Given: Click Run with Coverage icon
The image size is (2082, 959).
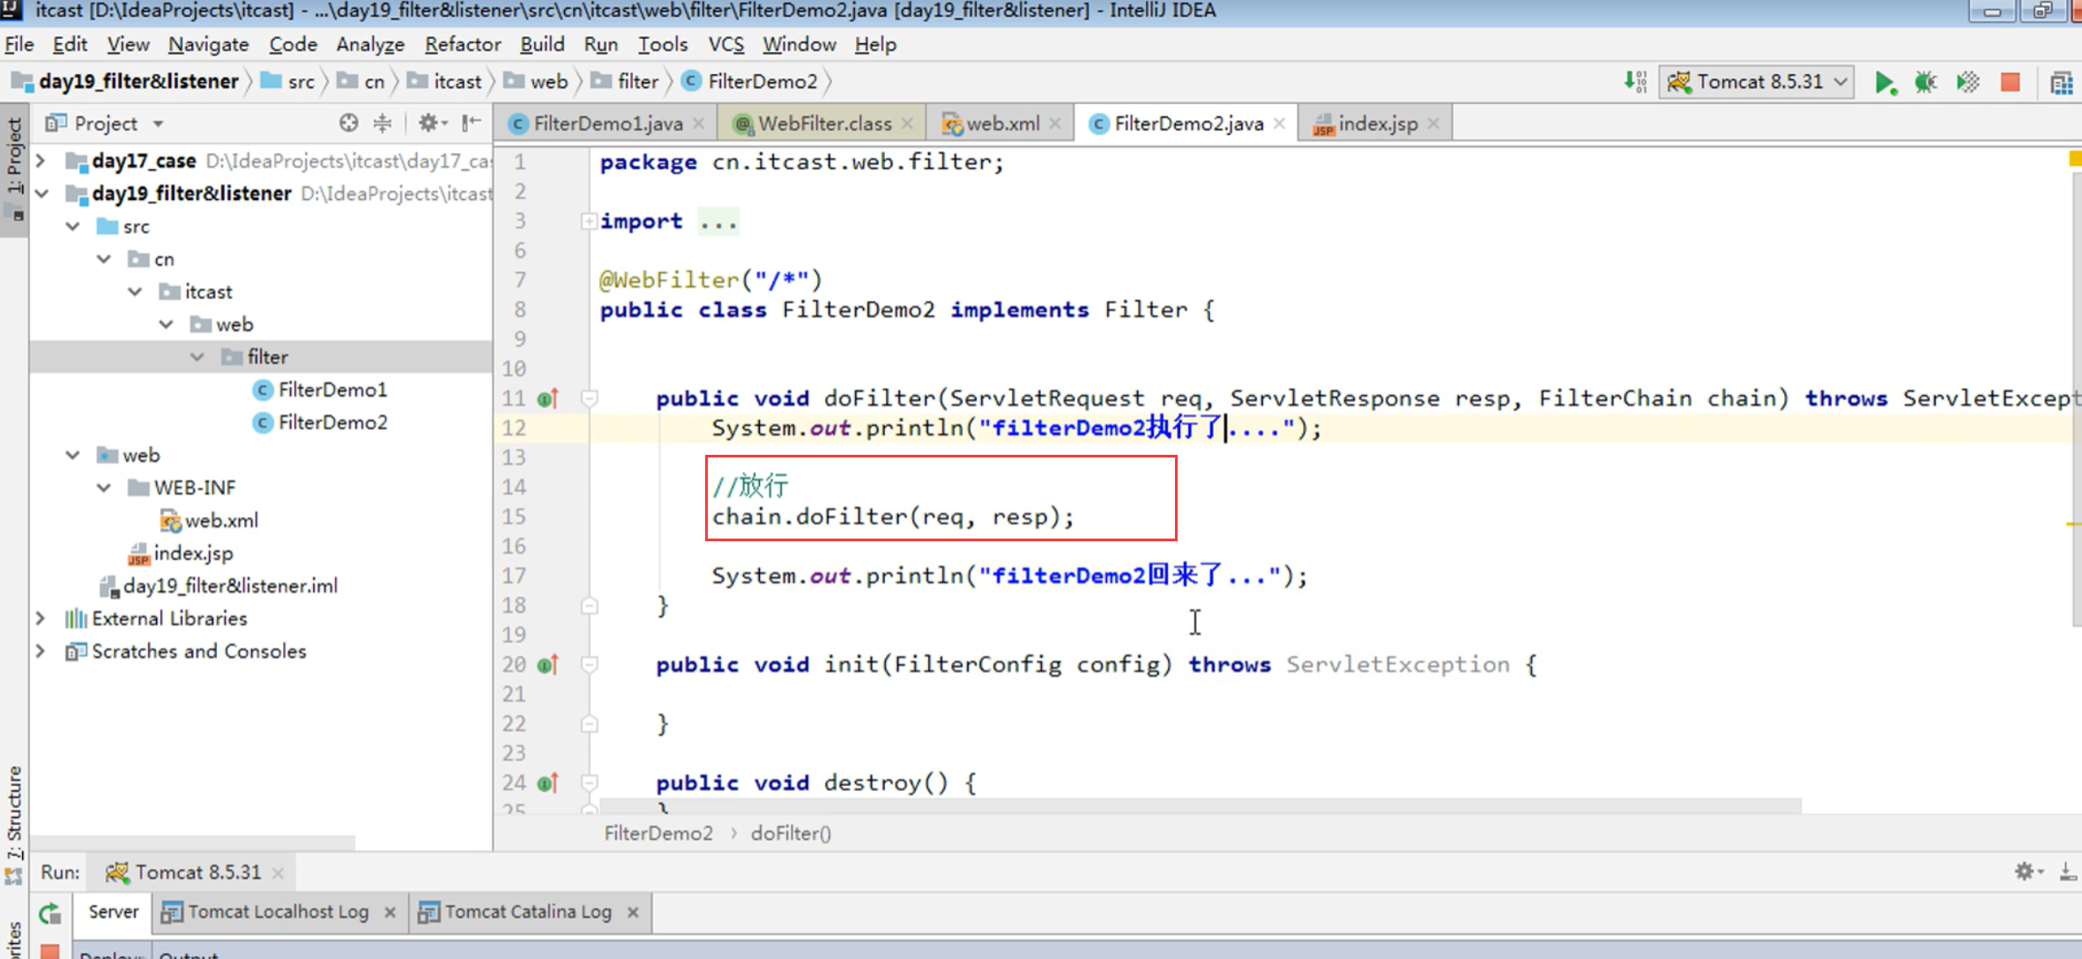Looking at the screenshot, I should coord(1967,83).
